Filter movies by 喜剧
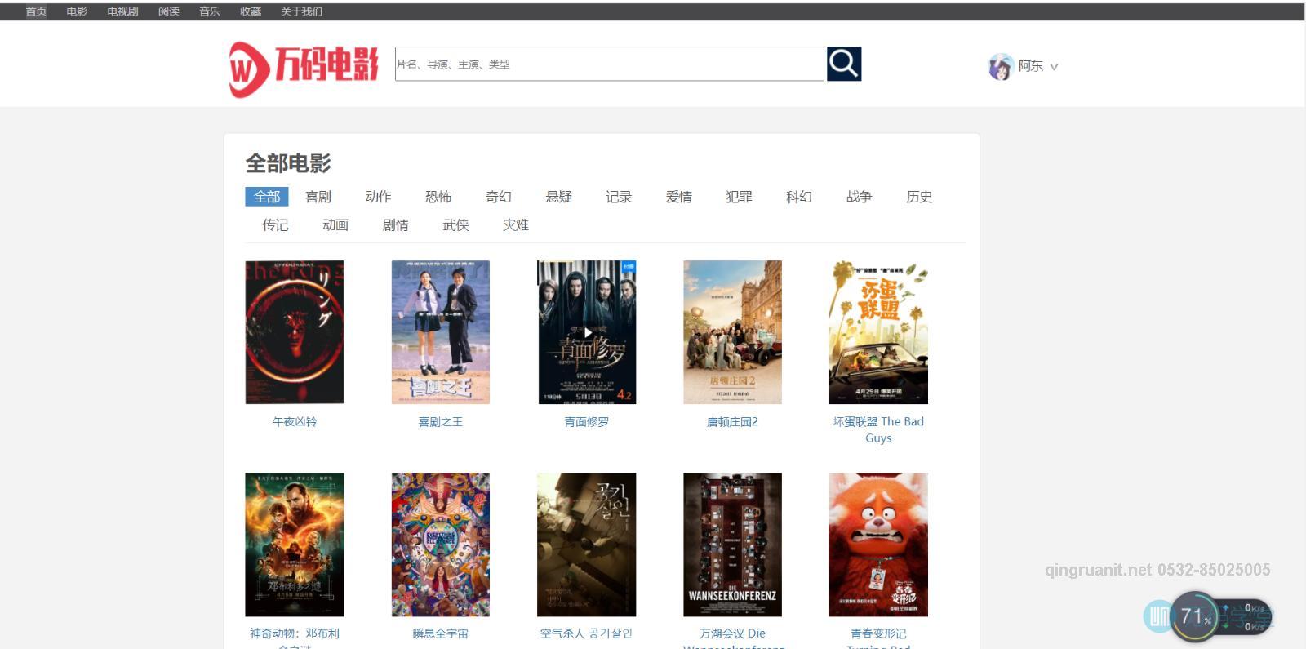This screenshot has height=649, width=1306. click(318, 197)
